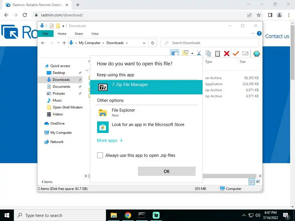The height and width of the screenshot is (221, 295).
Task: Select My Computer in navigation pane
Action: 61,133
